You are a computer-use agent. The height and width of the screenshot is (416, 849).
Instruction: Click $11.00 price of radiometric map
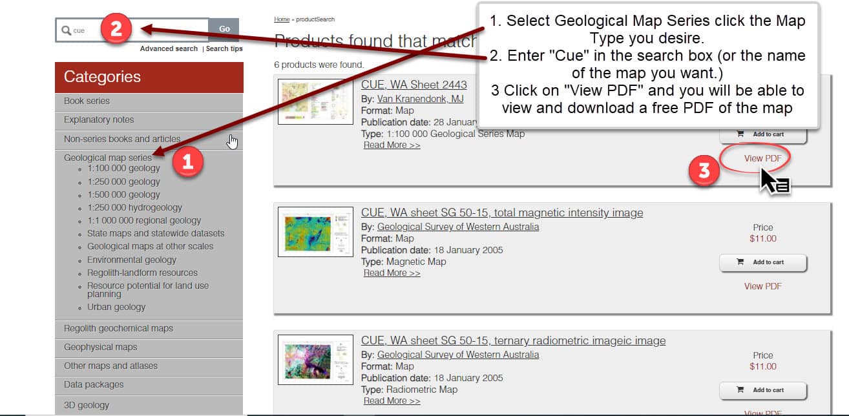click(763, 367)
